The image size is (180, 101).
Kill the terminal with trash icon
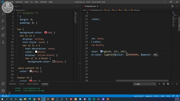(168, 84)
